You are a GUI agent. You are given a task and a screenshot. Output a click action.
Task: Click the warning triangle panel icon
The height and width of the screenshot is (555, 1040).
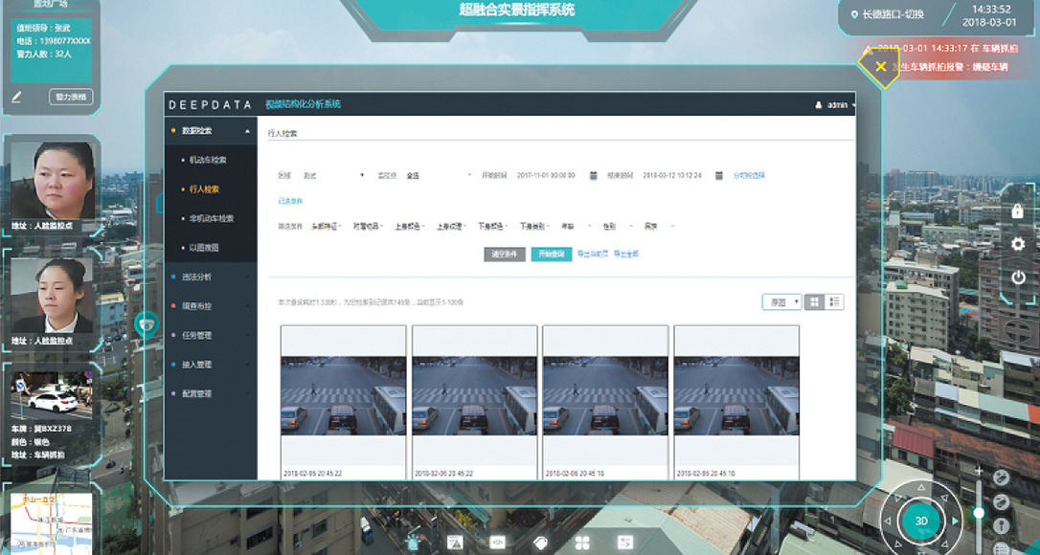(454, 543)
